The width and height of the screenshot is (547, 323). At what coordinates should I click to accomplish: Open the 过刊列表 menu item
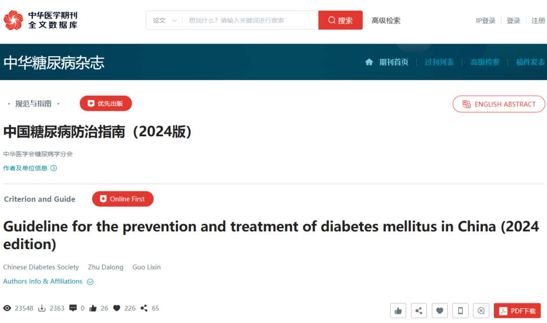[439, 62]
